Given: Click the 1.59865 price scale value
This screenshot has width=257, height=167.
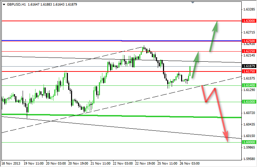Looking at the screenshot, I should coord(249,147).
